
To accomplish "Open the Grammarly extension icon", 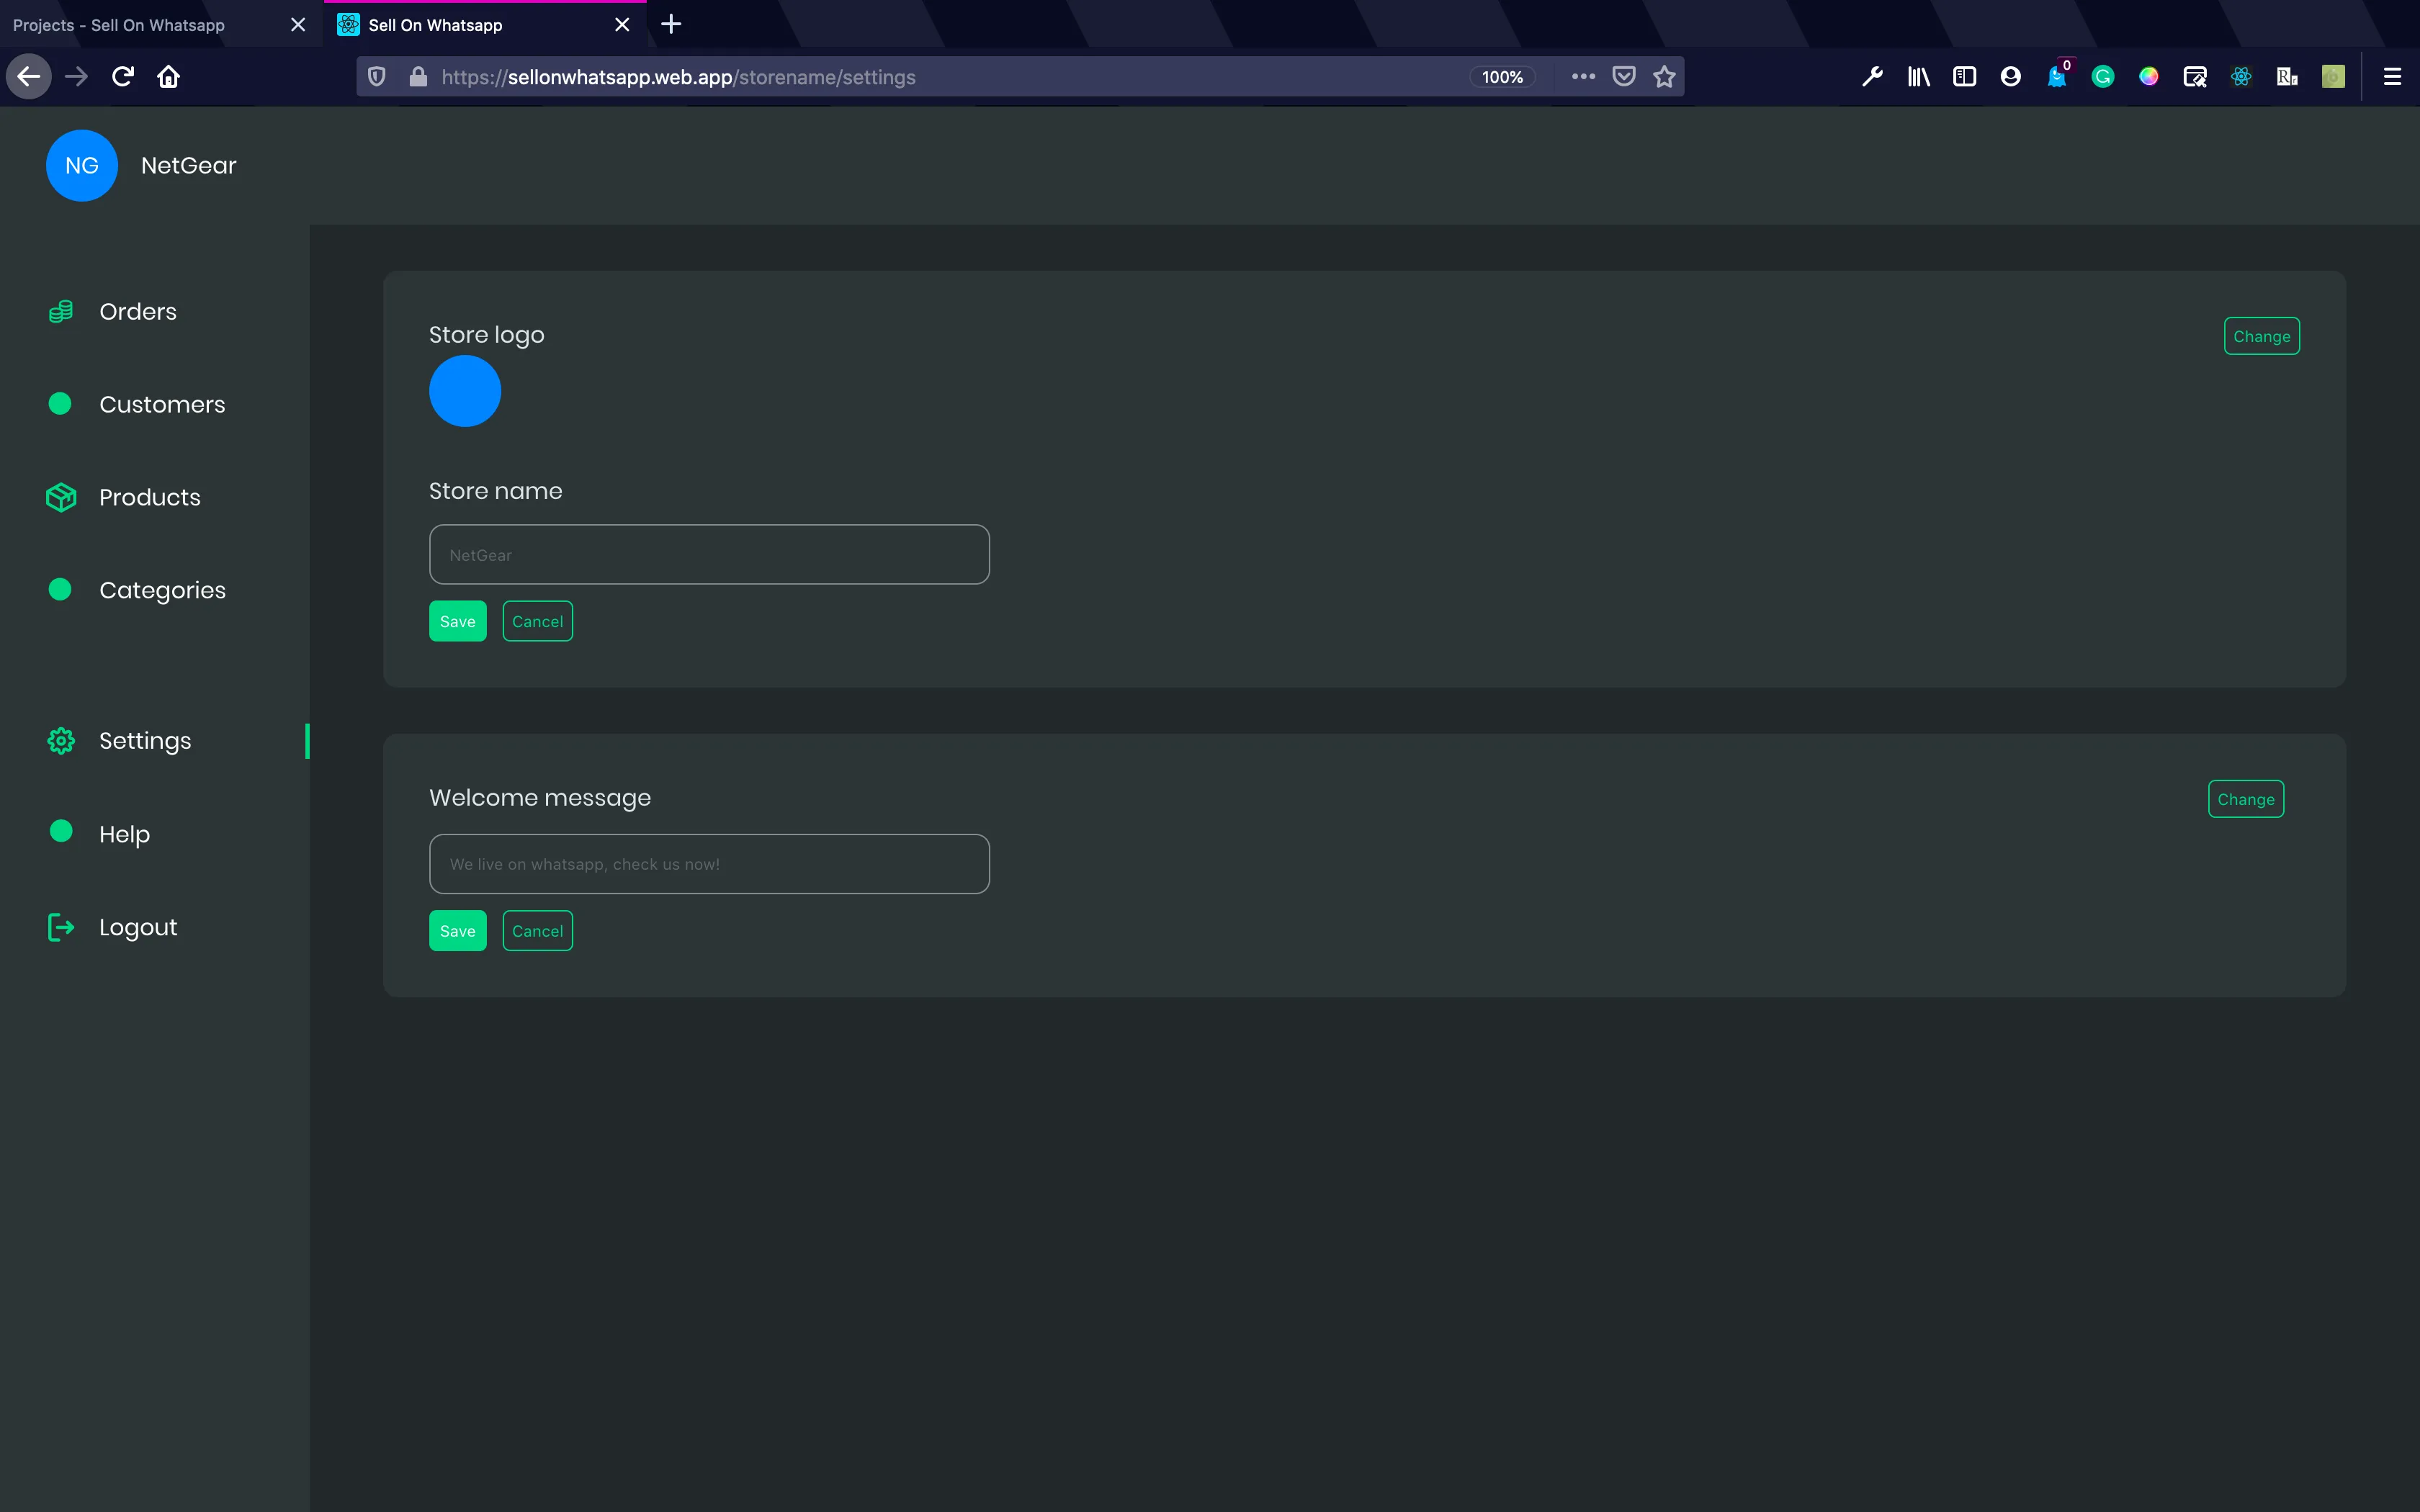I will [x=2102, y=77].
